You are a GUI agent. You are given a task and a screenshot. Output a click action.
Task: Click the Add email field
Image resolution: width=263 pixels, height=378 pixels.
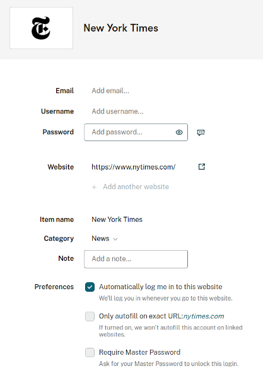[110, 91]
